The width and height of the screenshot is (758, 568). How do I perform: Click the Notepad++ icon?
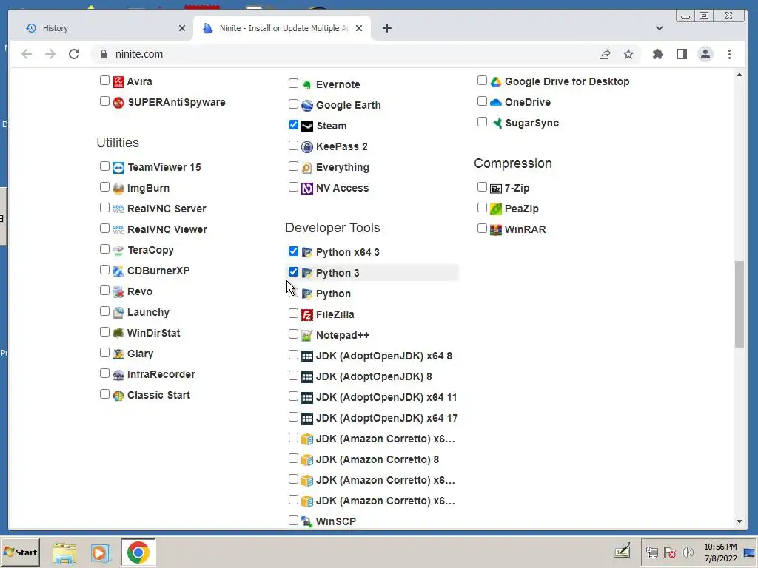(x=307, y=336)
